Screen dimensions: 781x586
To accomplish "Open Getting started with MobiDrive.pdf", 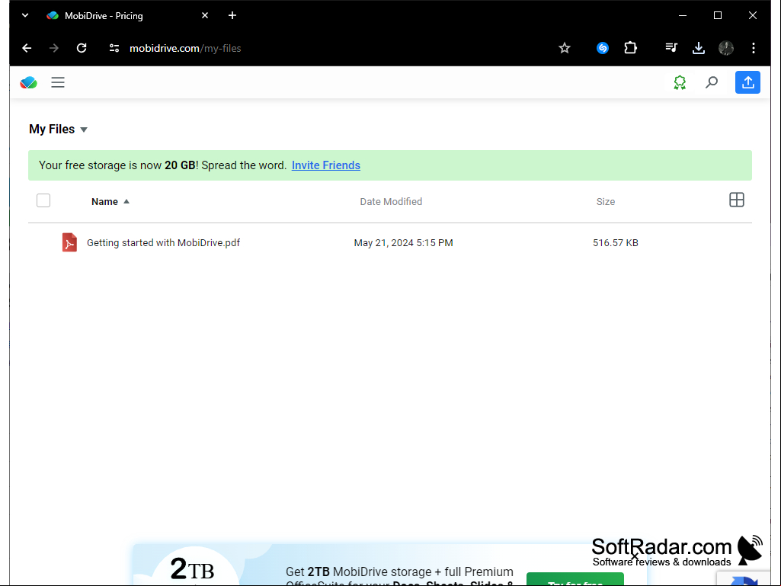I will point(163,242).
